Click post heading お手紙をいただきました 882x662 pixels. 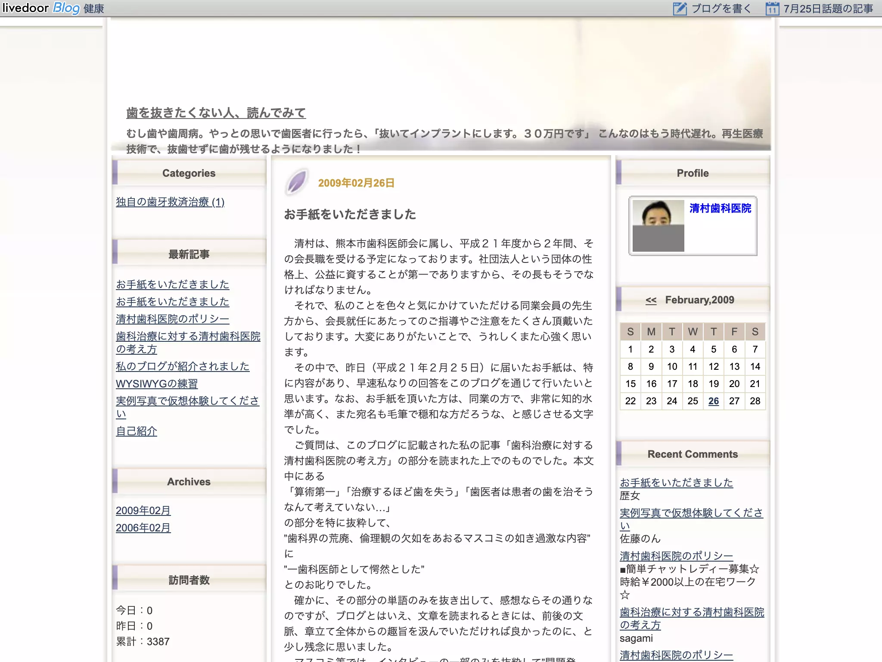click(x=350, y=214)
